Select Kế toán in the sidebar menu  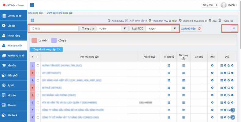[x=13, y=95]
